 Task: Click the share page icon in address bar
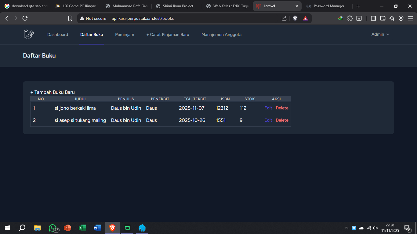(284, 18)
